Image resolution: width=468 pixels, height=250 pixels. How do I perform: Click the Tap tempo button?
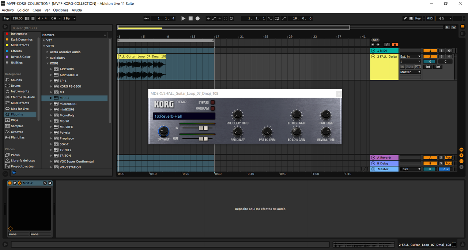[6, 18]
